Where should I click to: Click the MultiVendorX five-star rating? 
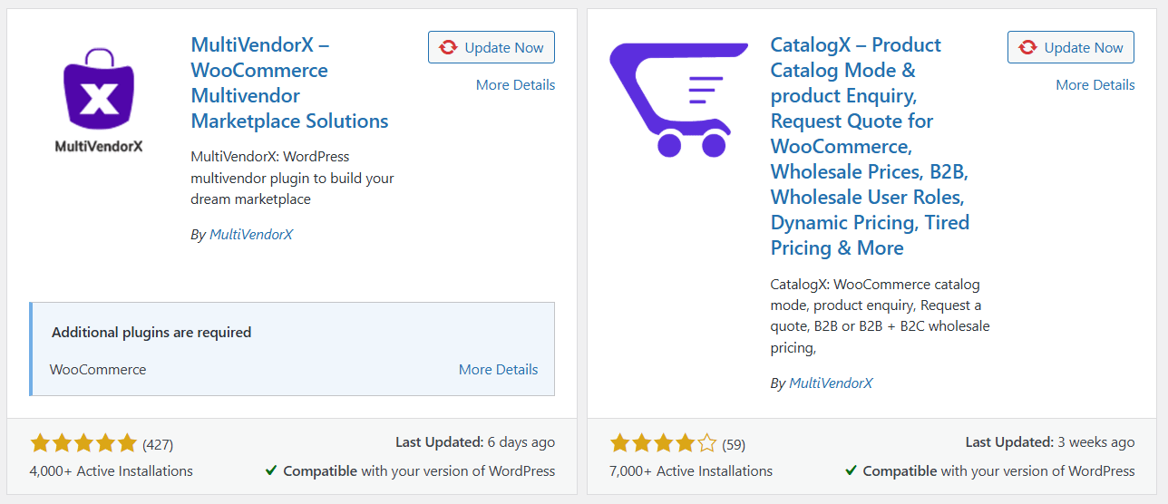[83, 443]
